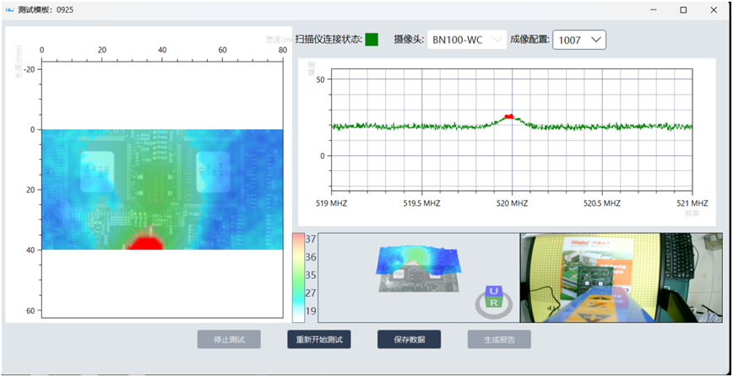This screenshot has height=377, width=733.
Task: Open the BN100-WC camera head dropdown
Action: click(x=466, y=40)
